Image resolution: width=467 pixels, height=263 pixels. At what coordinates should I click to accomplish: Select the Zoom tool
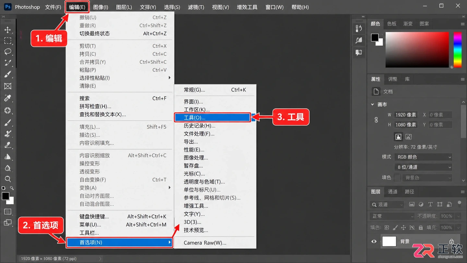click(x=7, y=179)
